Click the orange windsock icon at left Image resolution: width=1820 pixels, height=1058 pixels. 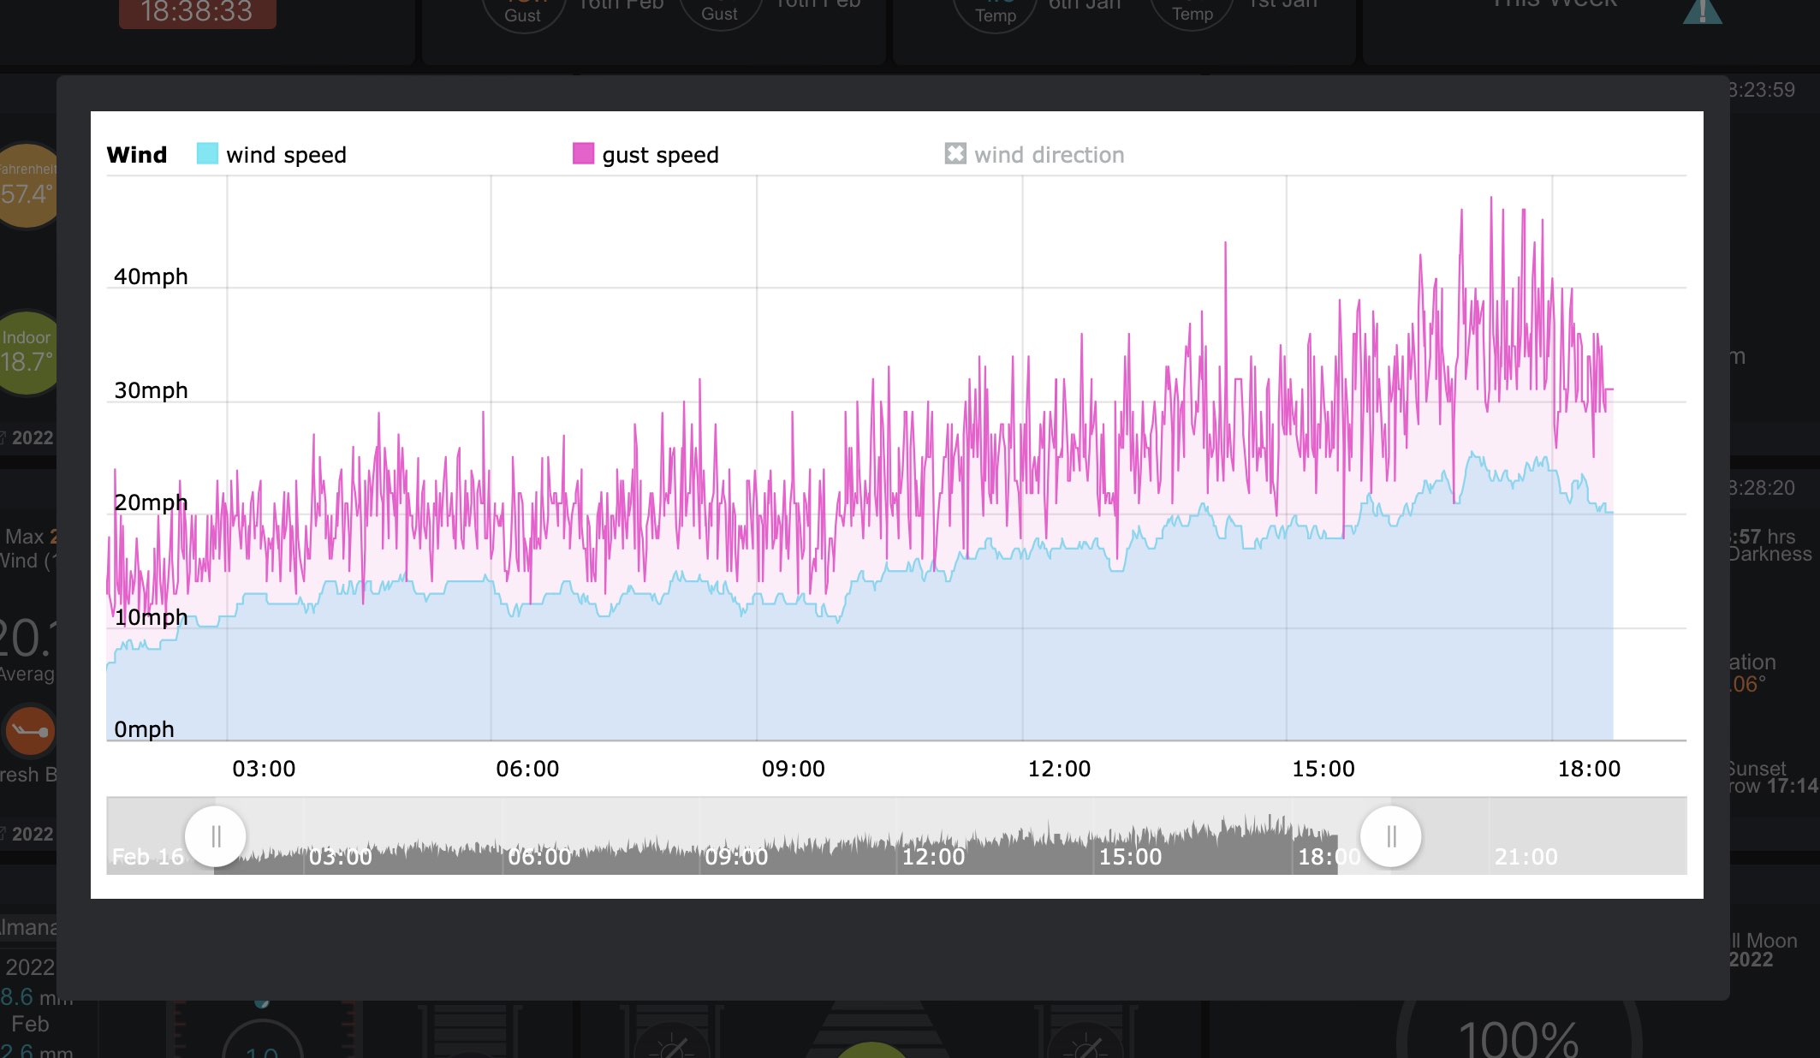[30, 731]
